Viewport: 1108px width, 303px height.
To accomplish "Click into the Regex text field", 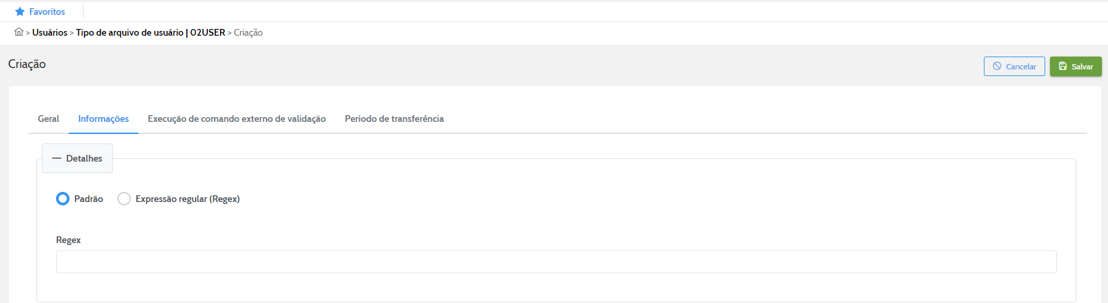I will 556,262.
